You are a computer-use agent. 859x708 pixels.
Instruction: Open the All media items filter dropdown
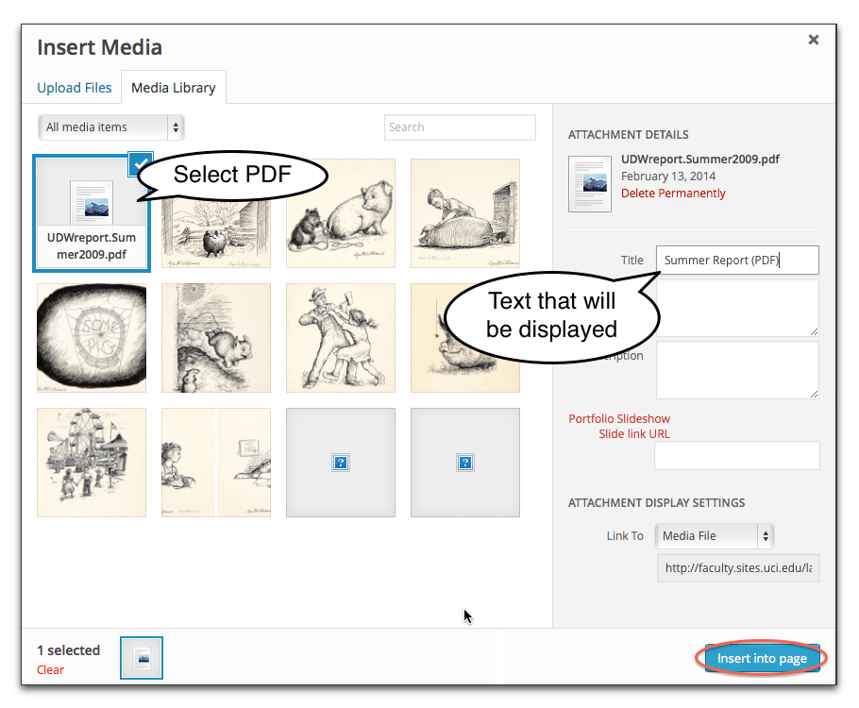pos(111,127)
